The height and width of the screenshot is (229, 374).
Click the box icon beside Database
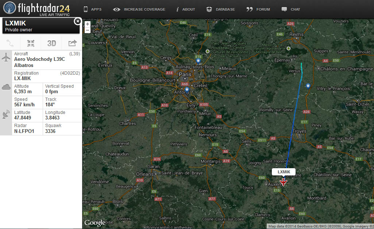[x=209, y=9]
